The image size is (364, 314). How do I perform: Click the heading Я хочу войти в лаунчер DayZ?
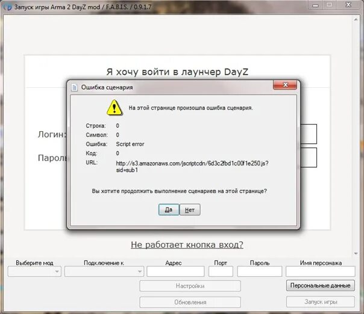[x=177, y=72]
